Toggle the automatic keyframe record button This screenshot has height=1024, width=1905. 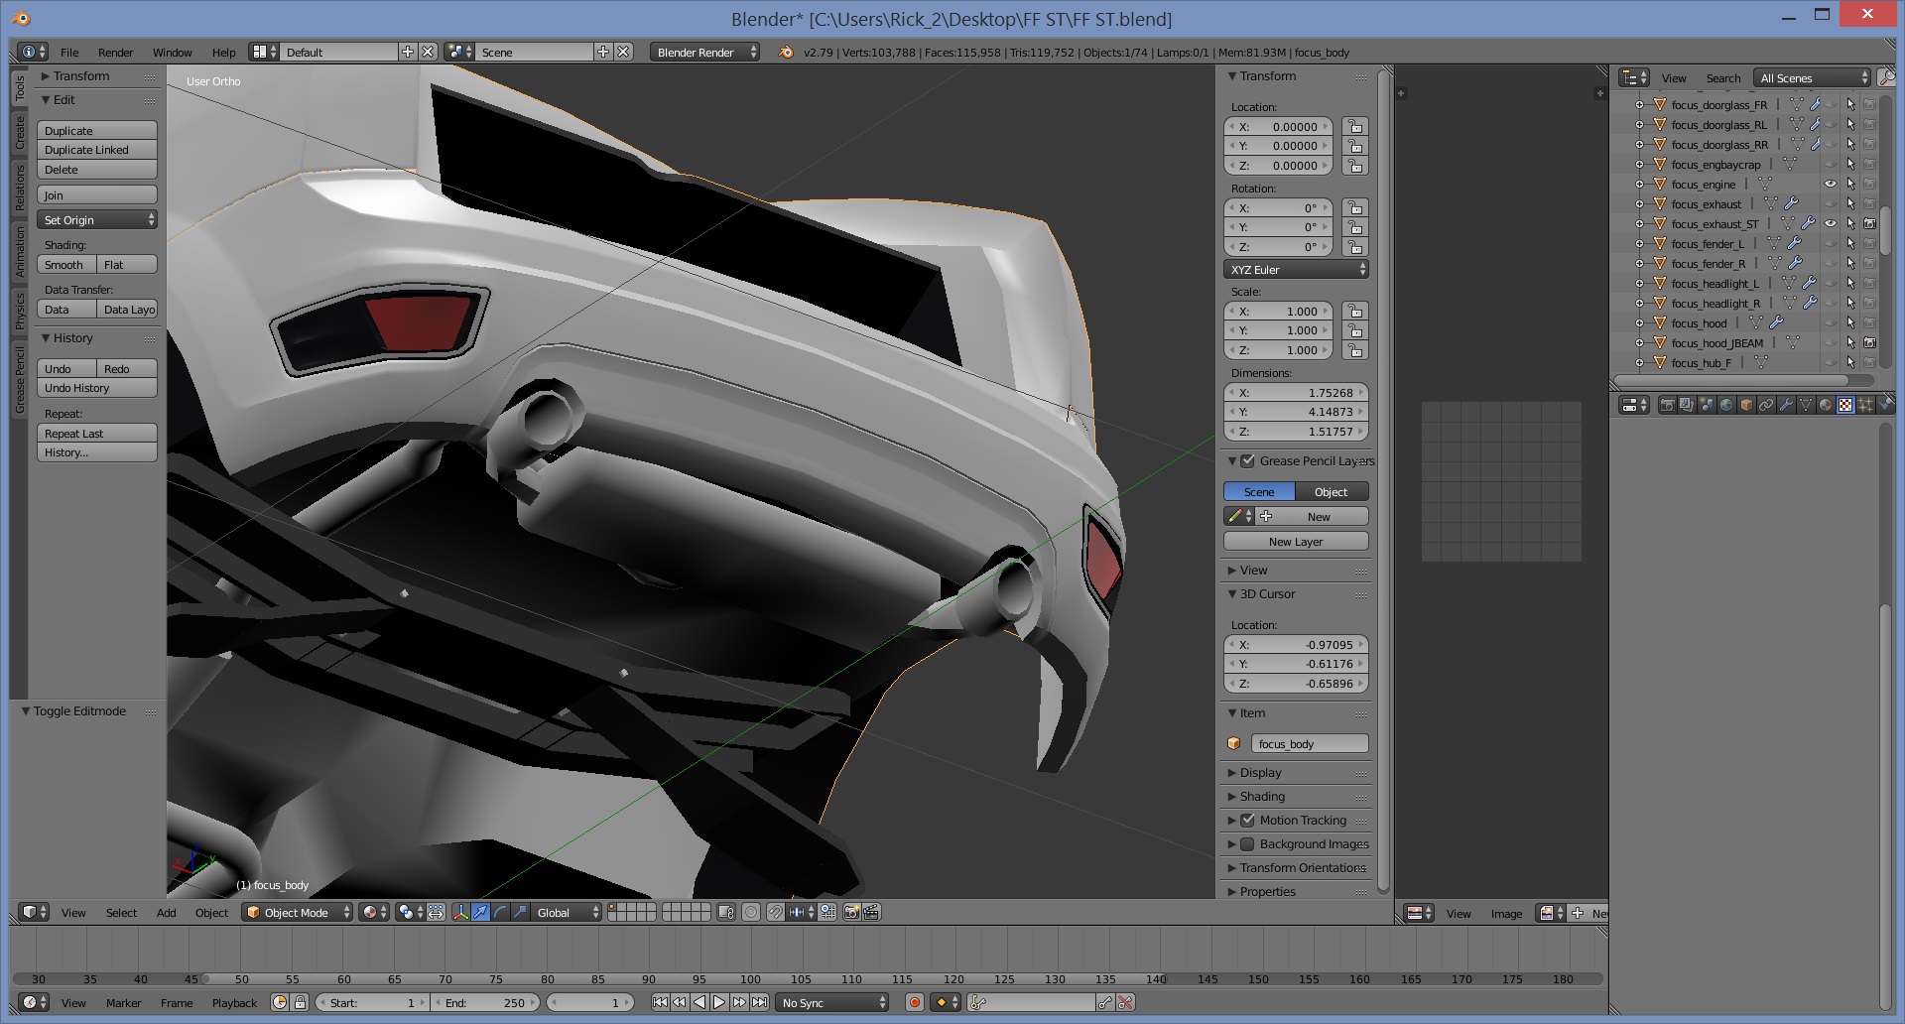click(x=915, y=1003)
